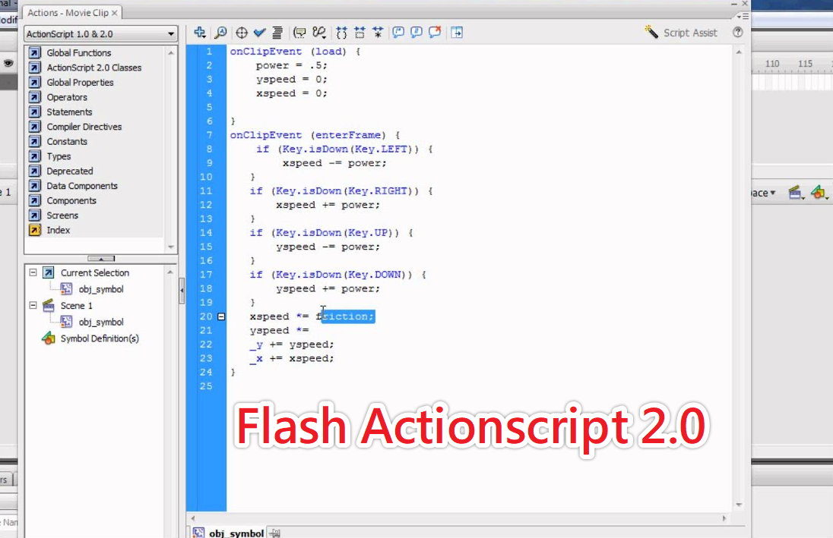
Task: Open the Index entry in toolbox
Action: tap(58, 230)
